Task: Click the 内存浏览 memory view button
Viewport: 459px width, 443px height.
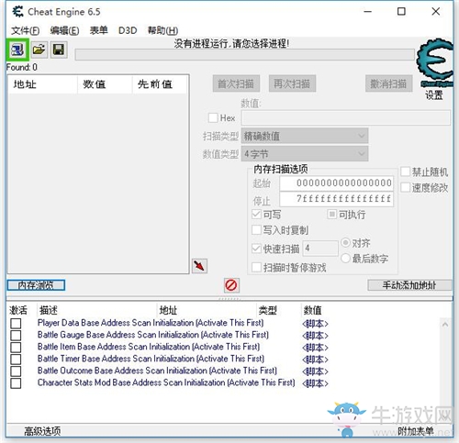Action: point(36,285)
